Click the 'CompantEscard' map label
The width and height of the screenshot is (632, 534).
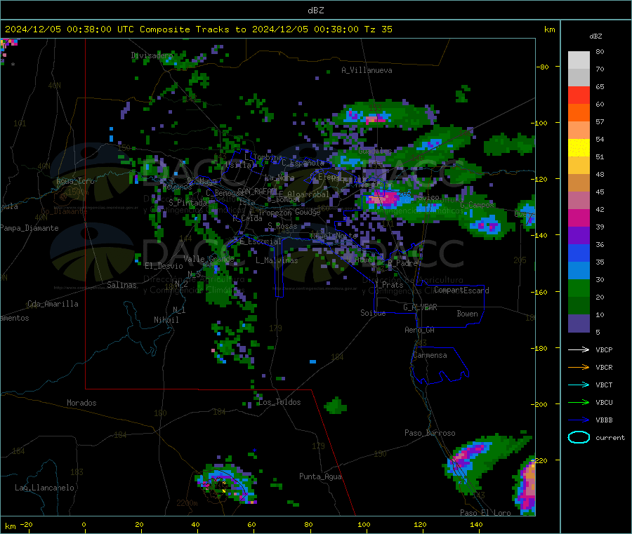[461, 291]
